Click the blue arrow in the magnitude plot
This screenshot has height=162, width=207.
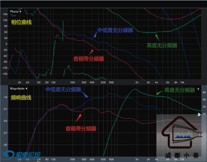(x=86, y=95)
